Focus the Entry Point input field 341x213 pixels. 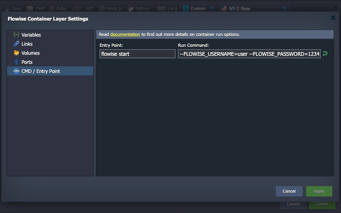click(x=138, y=54)
